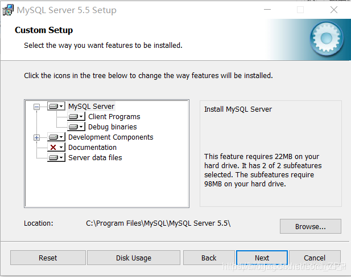Open Client Programs feature install-state dropdown

click(76, 116)
